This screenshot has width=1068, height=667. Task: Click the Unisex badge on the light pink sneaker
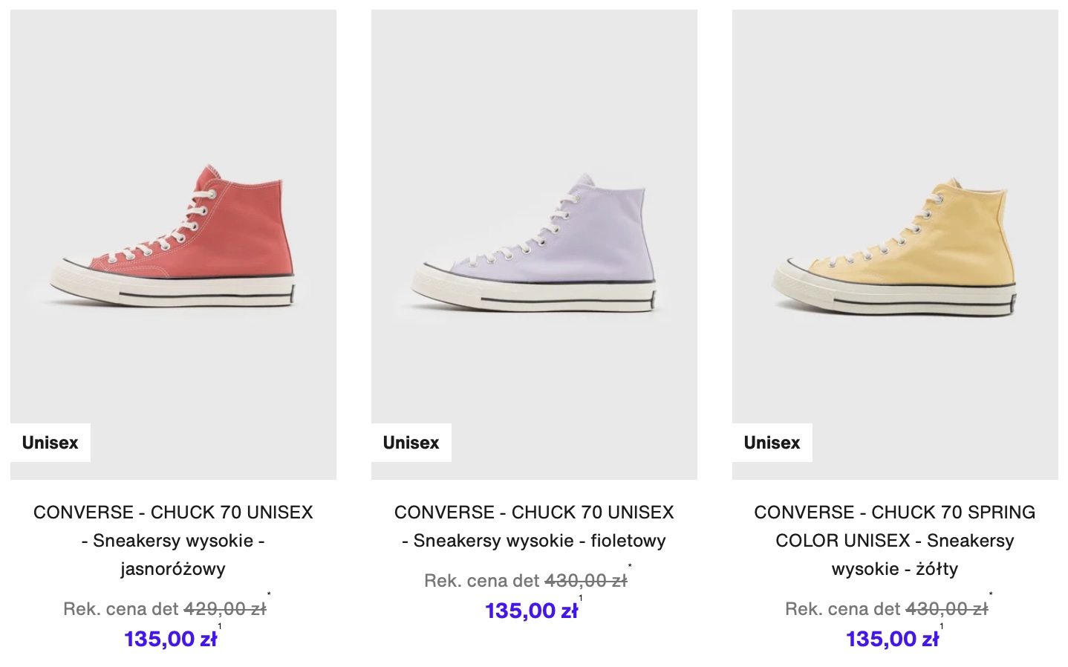[51, 443]
